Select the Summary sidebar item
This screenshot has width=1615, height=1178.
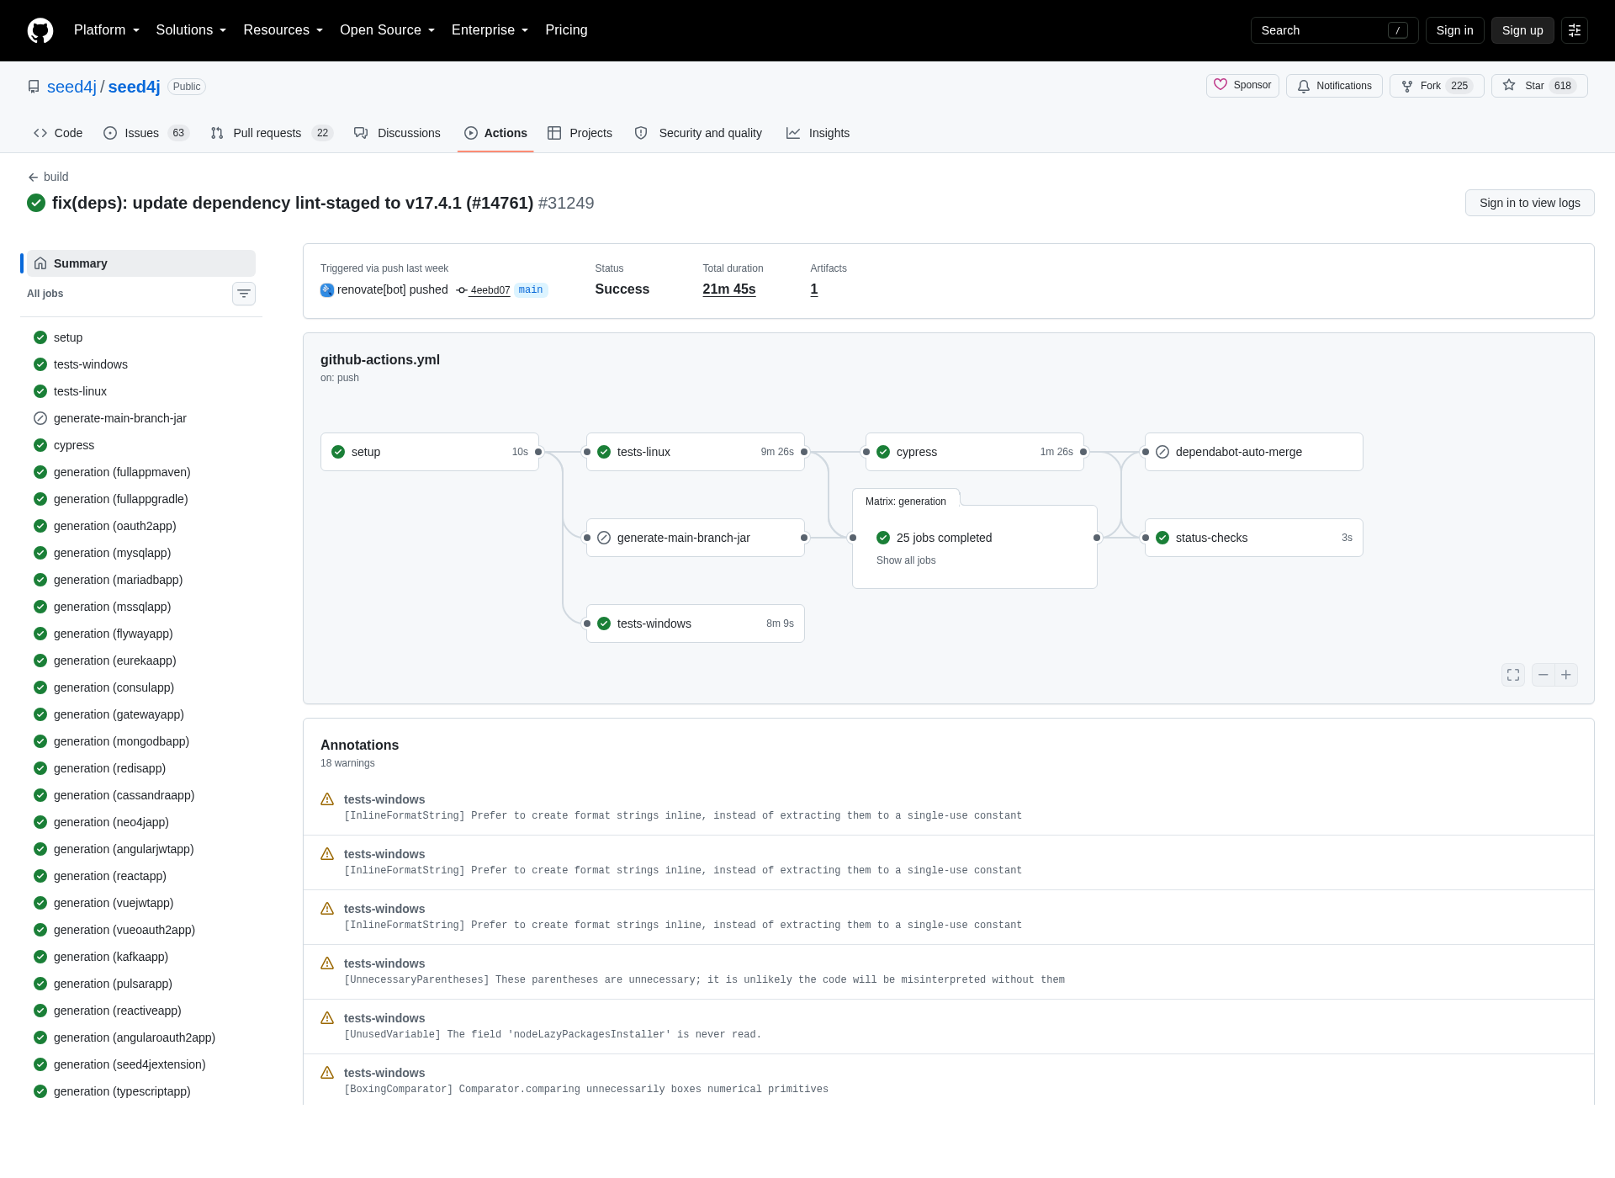(x=141, y=263)
